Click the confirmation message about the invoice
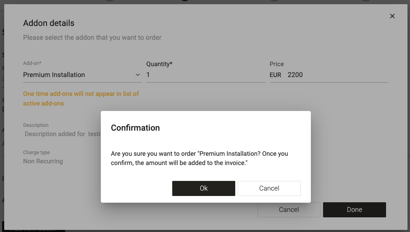The width and height of the screenshot is (410, 232). pos(200,158)
